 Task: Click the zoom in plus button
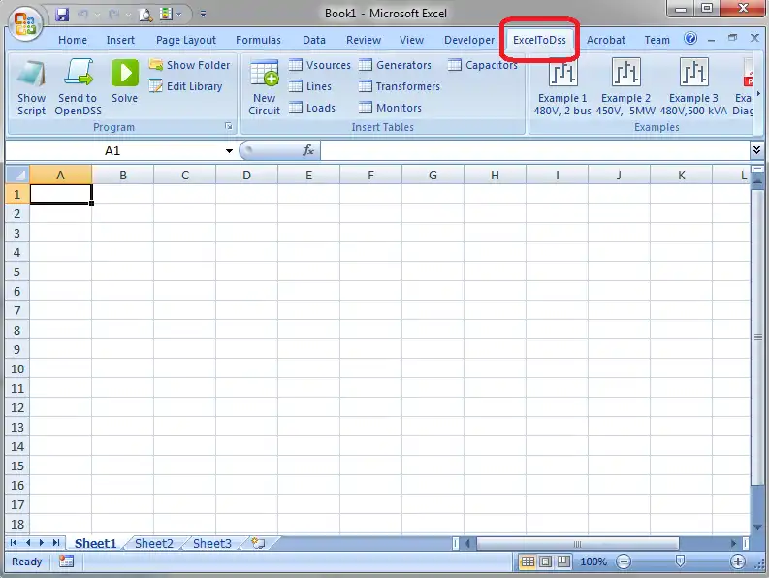[738, 562]
